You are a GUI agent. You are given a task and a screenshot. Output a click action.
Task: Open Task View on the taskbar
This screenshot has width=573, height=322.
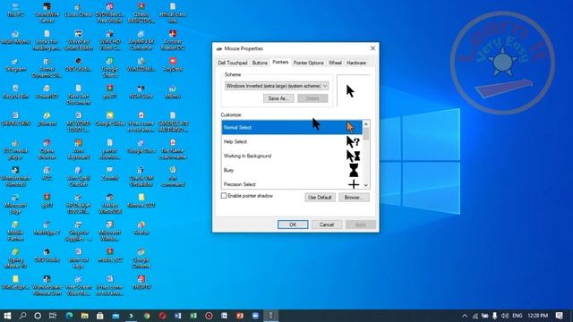(x=53, y=316)
